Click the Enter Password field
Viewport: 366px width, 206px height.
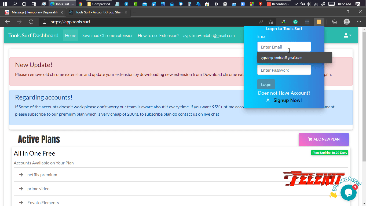pos(284,70)
